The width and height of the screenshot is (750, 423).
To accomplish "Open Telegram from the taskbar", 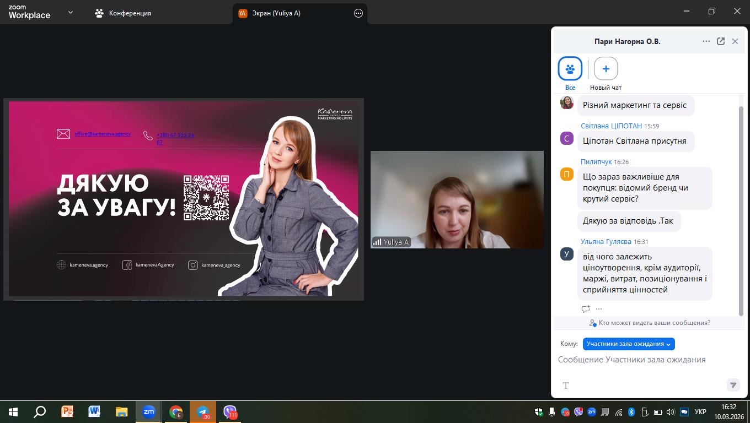I will pos(203,411).
